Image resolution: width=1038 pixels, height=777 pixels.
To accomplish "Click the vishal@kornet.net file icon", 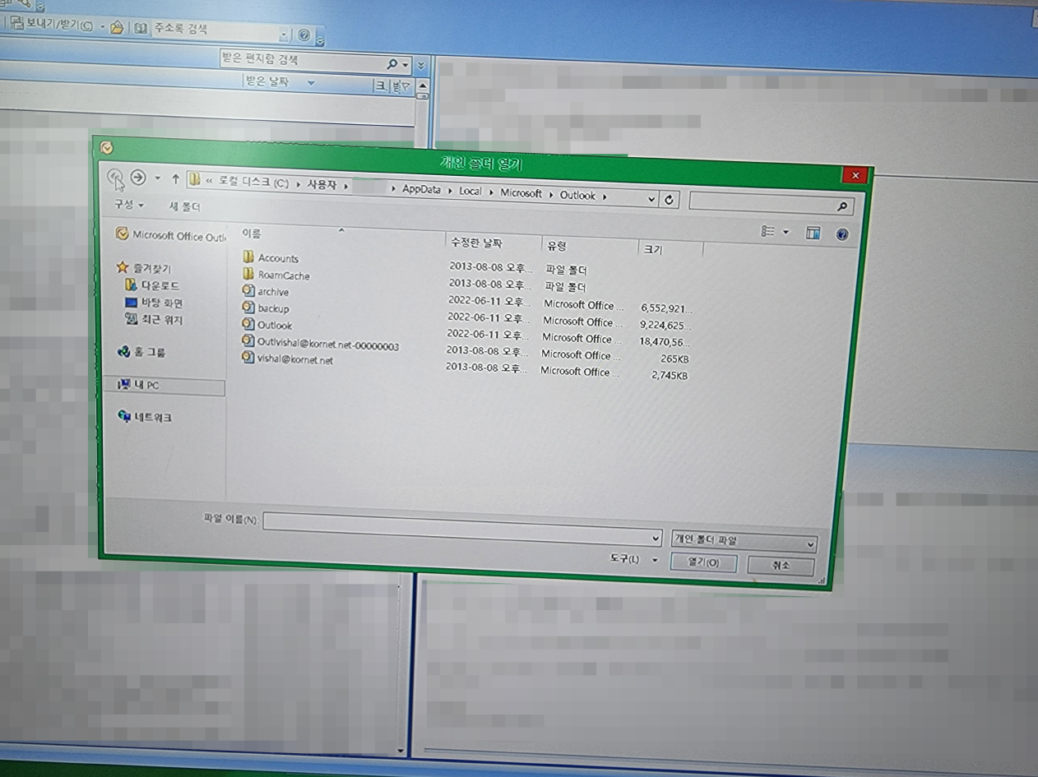I will point(248,358).
